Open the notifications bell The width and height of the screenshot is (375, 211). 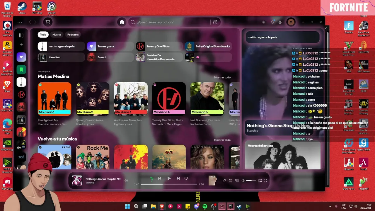coord(272,22)
